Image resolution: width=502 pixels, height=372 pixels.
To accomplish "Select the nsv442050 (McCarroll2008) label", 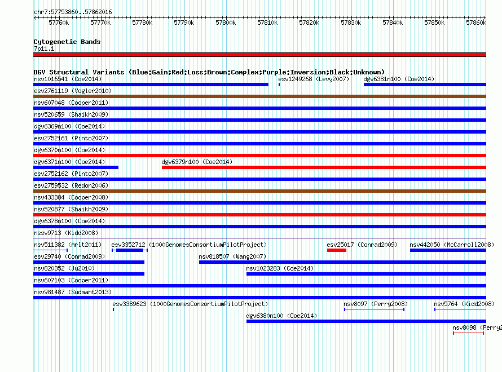I will coord(452,245).
